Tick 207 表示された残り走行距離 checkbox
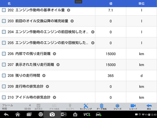Screen dimensions: 157x118 pos(4,65)
